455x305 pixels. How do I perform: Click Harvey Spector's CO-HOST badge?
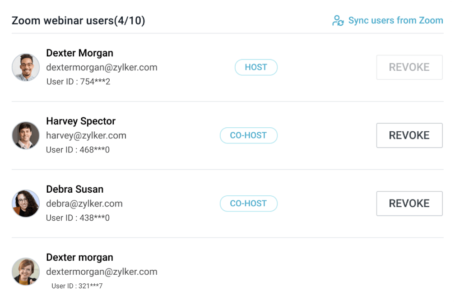[x=248, y=135]
